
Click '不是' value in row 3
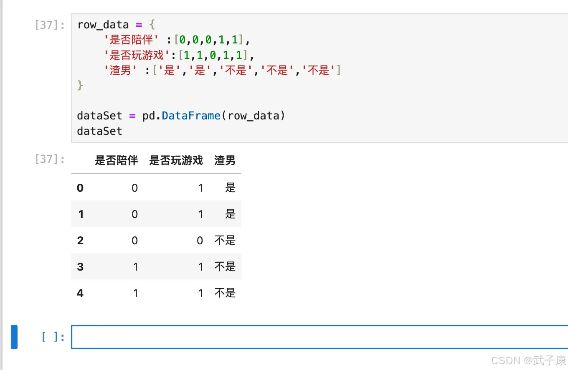click(225, 267)
